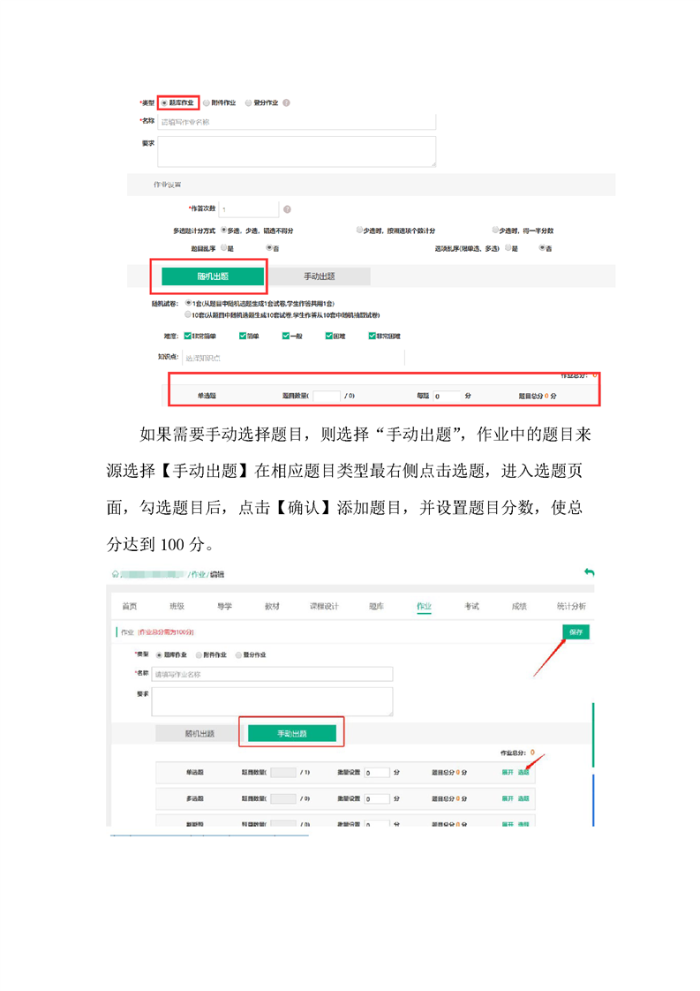Click 选题 link in the 多选题 row
Screen dimensions: 700x991
point(523,798)
